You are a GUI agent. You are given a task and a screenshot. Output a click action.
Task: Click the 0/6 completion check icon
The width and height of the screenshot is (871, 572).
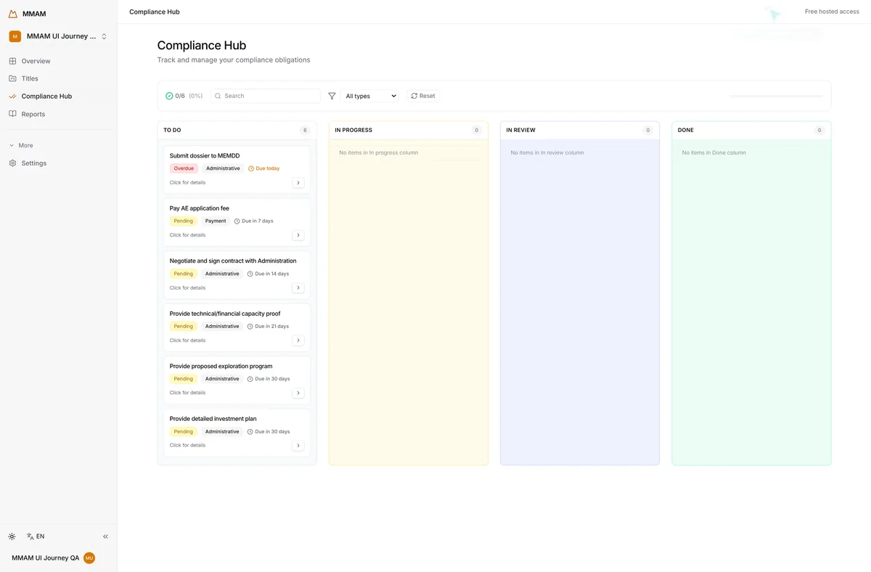(169, 96)
